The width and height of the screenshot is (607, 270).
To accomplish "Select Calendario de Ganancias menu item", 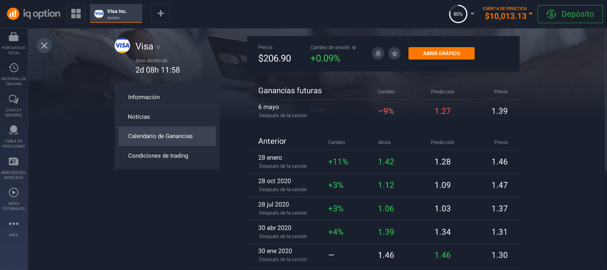I will pos(167,136).
